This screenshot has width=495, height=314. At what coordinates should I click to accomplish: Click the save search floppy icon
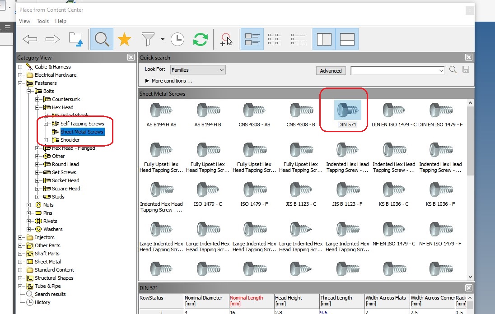[466, 69]
